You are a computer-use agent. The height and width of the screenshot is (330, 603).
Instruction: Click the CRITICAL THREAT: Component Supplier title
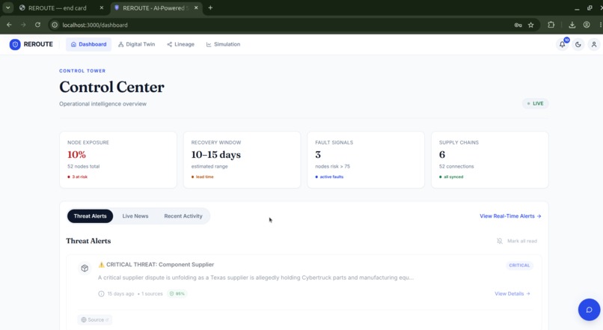[160, 265]
